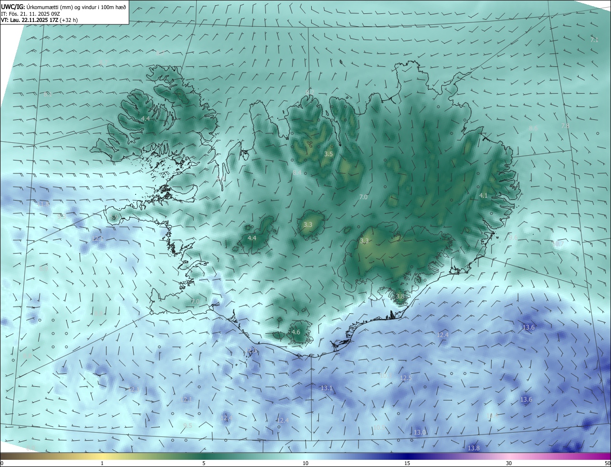Select the 7.8 value label
Viewport: 611px width, 467px height.
pyautogui.click(x=565, y=126)
